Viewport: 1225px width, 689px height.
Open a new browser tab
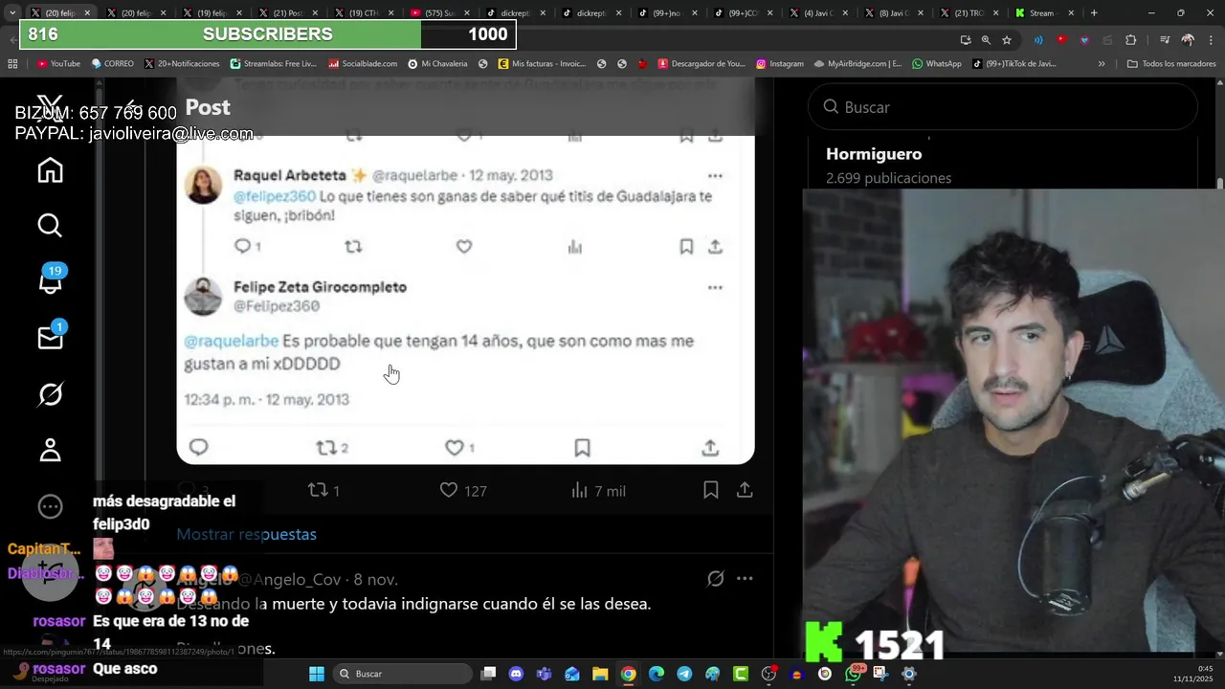[1094, 13]
